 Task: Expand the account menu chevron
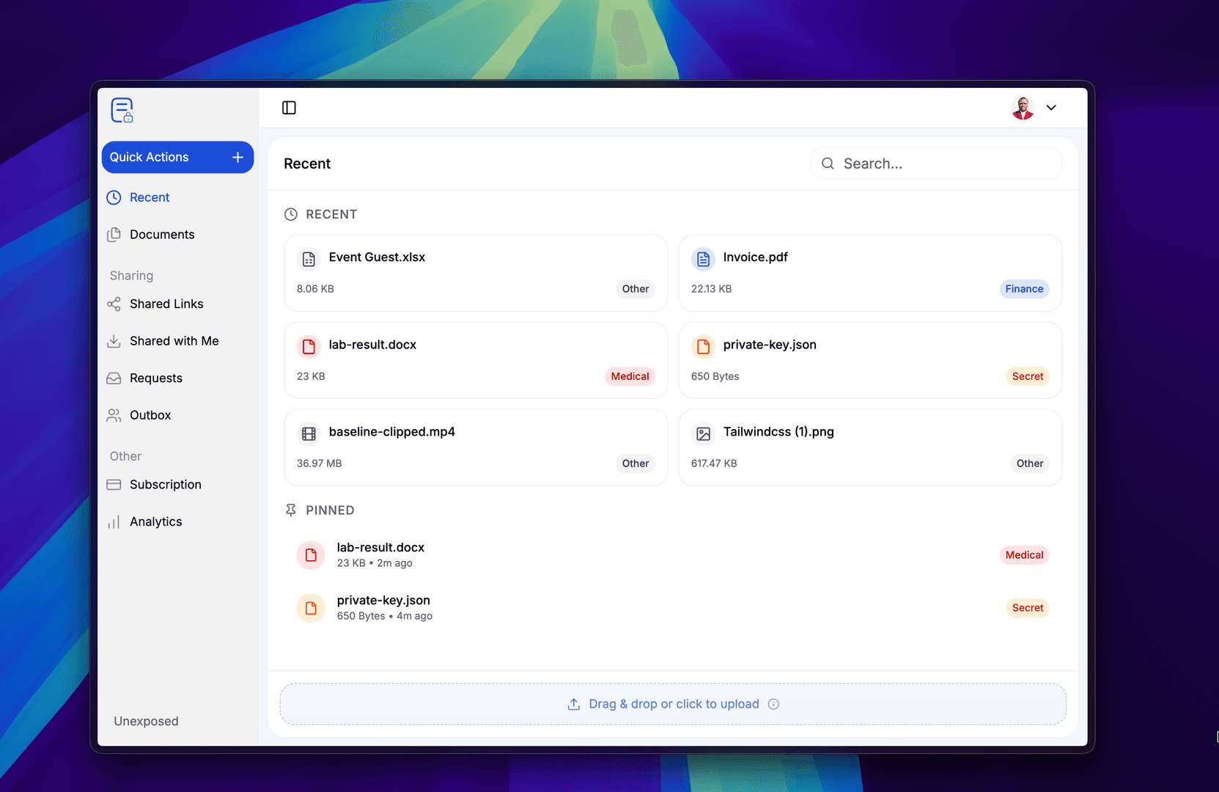point(1051,108)
